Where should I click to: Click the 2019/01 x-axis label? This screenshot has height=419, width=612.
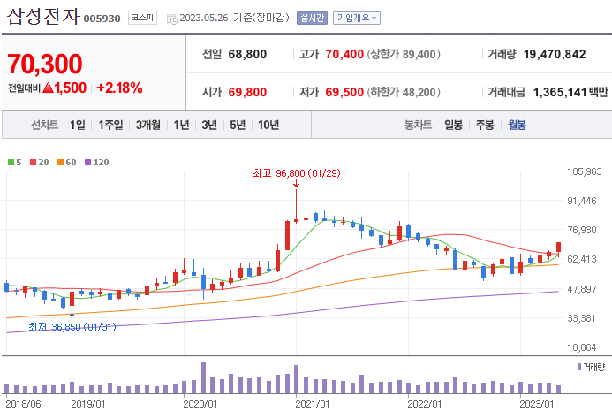(x=88, y=404)
